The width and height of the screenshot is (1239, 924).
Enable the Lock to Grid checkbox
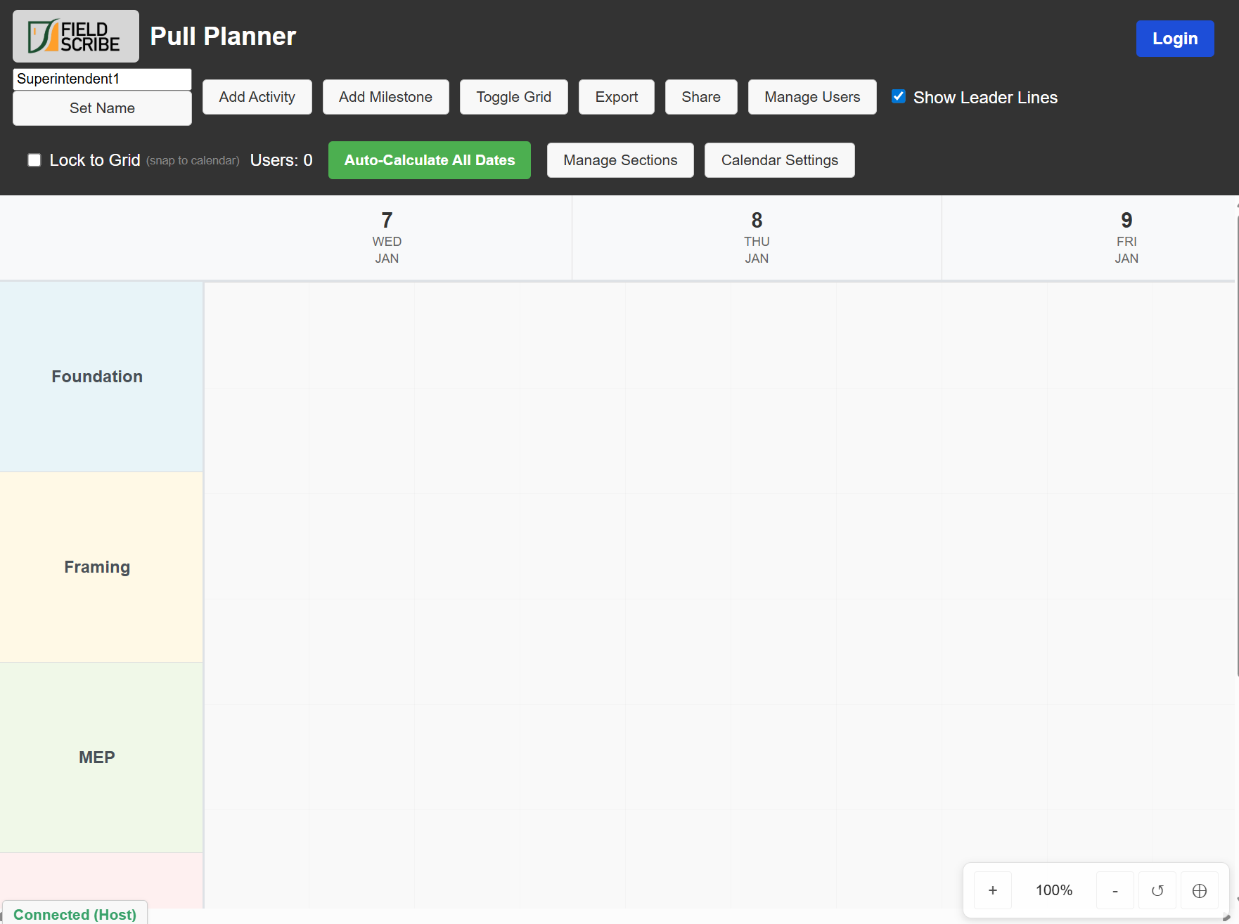(x=34, y=160)
